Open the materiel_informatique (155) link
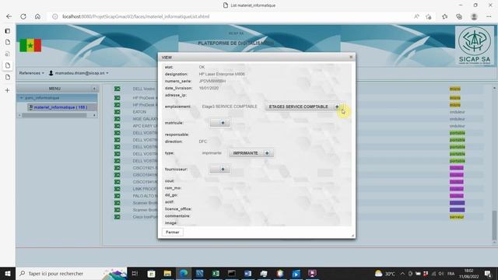498x280 pixels. point(61,107)
